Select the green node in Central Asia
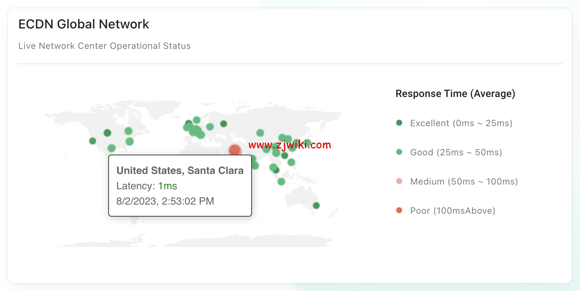Viewport: 580px width, 291px height. tap(260, 133)
